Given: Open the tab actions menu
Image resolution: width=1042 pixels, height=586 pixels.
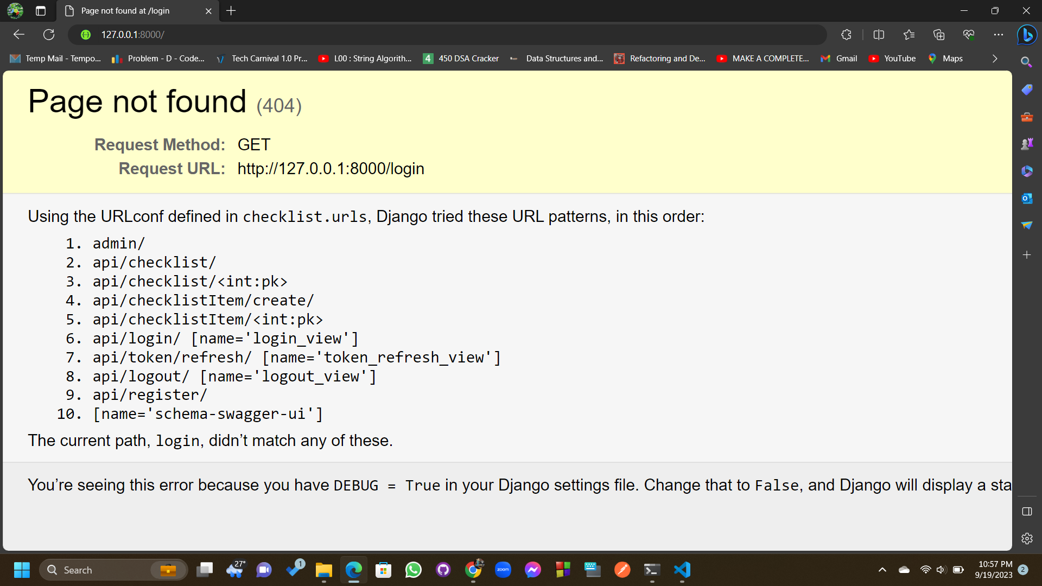Looking at the screenshot, I should click(x=40, y=10).
